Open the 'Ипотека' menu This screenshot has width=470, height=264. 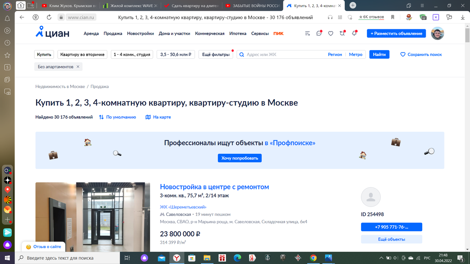238,34
